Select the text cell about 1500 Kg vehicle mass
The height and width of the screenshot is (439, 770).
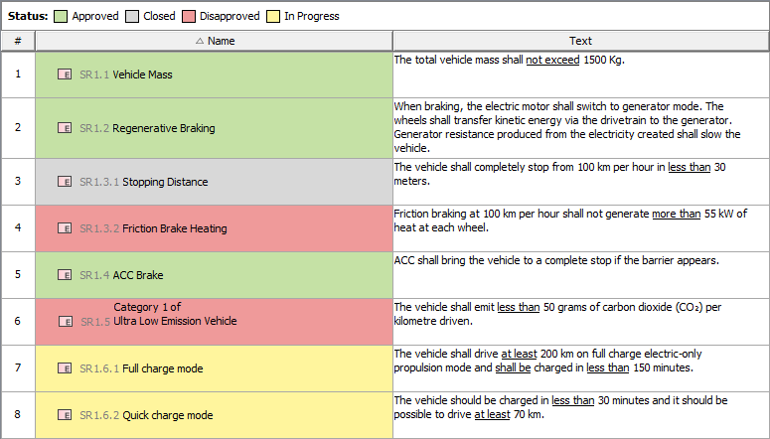[x=580, y=74]
